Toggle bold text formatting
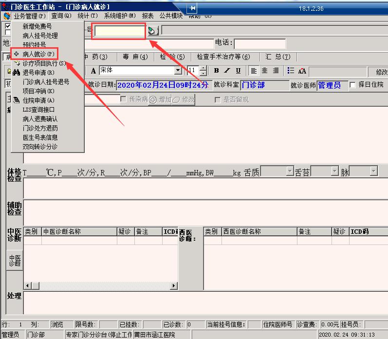Viewport: 388px width, 339px height. [x=217, y=71]
